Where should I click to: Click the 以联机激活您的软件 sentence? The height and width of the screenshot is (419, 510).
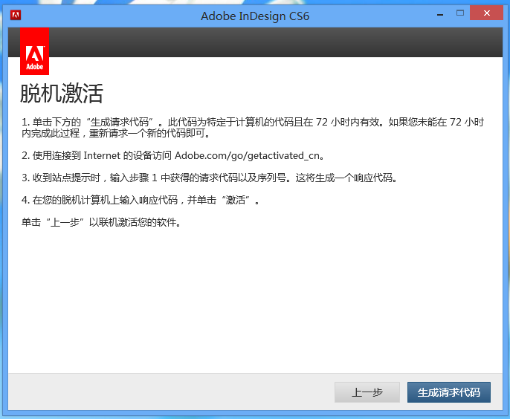click(x=101, y=222)
